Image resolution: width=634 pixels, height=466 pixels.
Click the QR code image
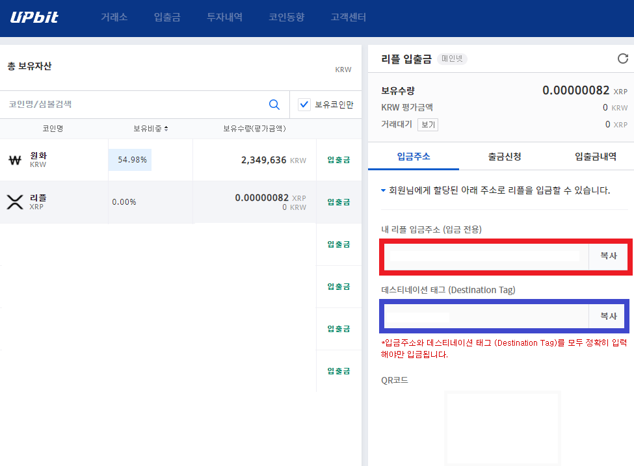(503, 428)
